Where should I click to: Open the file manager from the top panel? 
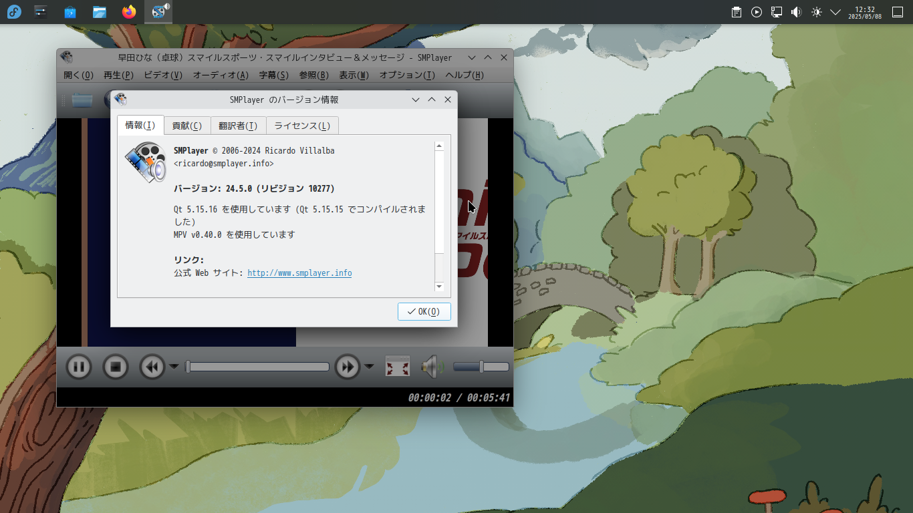100,12
